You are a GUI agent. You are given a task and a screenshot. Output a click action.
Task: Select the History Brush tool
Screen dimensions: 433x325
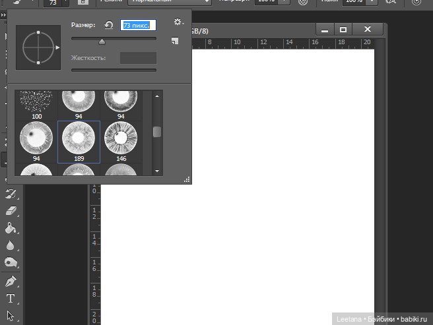click(x=11, y=194)
